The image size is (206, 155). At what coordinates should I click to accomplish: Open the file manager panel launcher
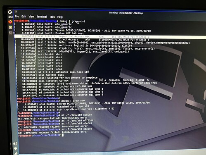[10, 27]
